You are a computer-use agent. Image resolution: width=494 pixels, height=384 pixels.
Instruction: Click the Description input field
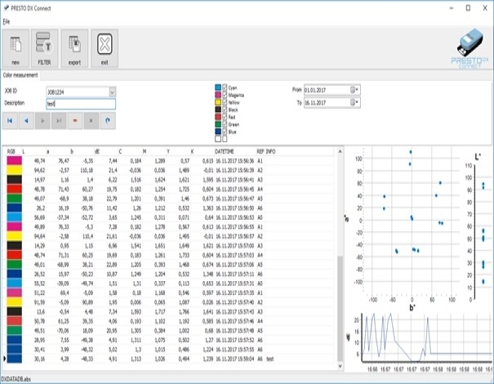[x=81, y=104]
